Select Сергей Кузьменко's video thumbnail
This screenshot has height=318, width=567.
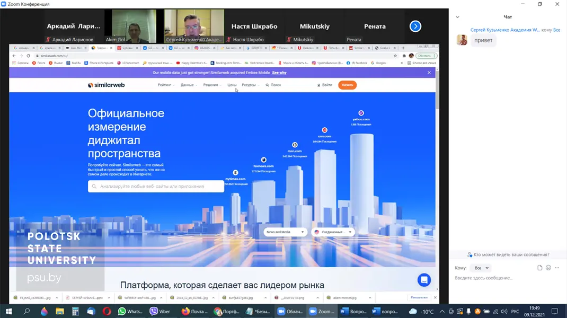[x=194, y=26]
